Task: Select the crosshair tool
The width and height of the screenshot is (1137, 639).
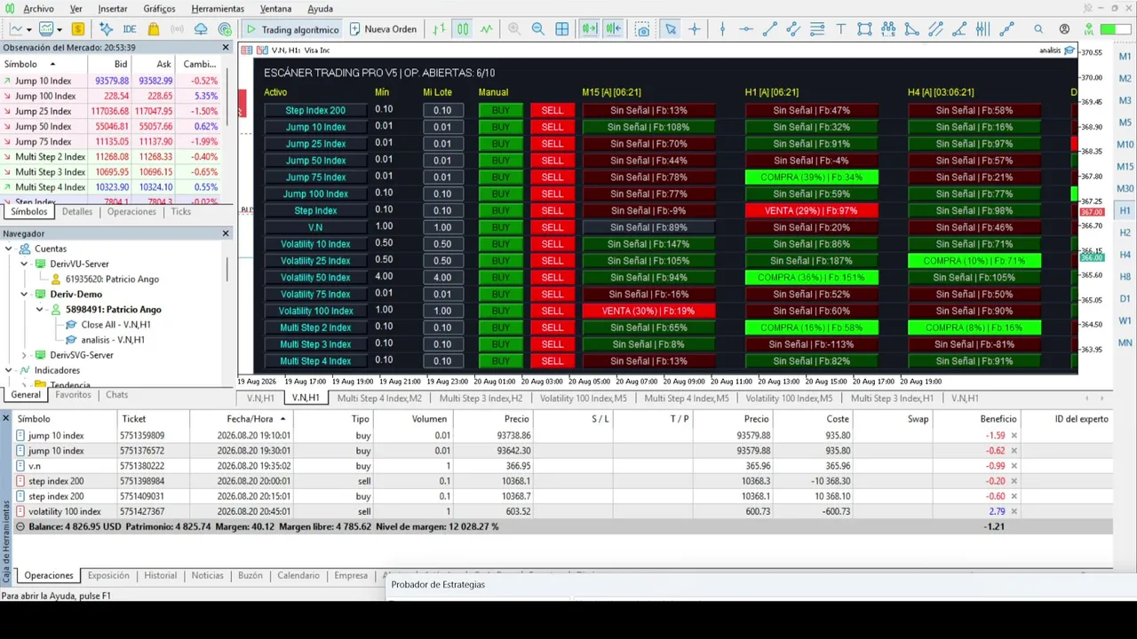Action: coord(695,29)
